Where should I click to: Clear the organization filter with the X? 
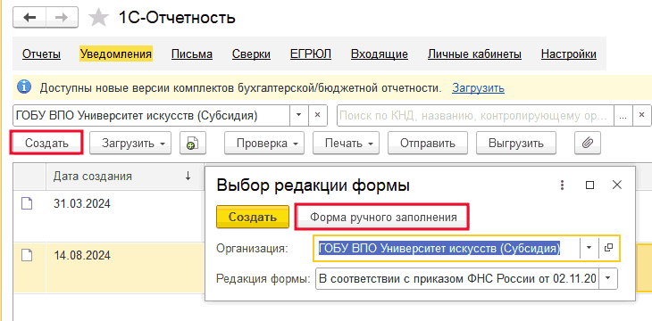(317, 115)
